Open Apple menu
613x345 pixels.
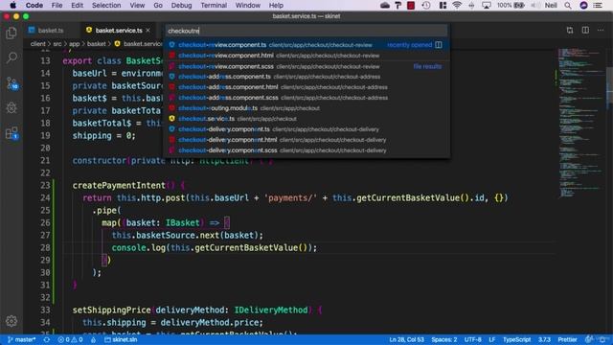click(x=12, y=5)
